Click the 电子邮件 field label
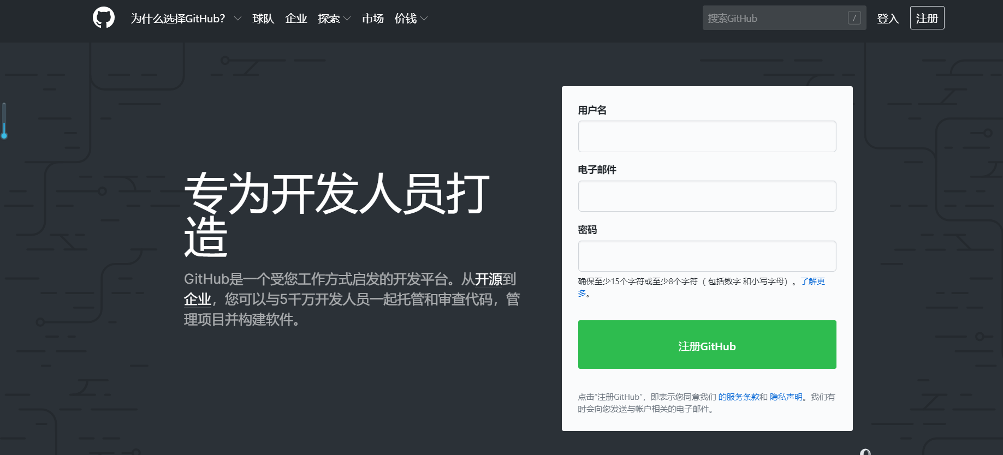The image size is (1003, 455). point(597,170)
